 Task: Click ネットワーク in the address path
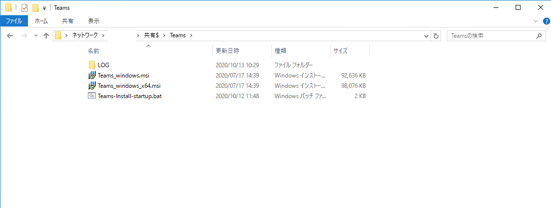coord(84,35)
